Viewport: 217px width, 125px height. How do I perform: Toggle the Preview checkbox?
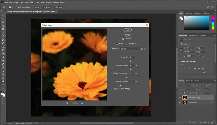click(x=123, y=39)
